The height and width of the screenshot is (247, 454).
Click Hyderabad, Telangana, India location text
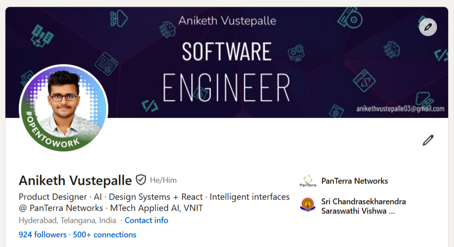(67, 220)
